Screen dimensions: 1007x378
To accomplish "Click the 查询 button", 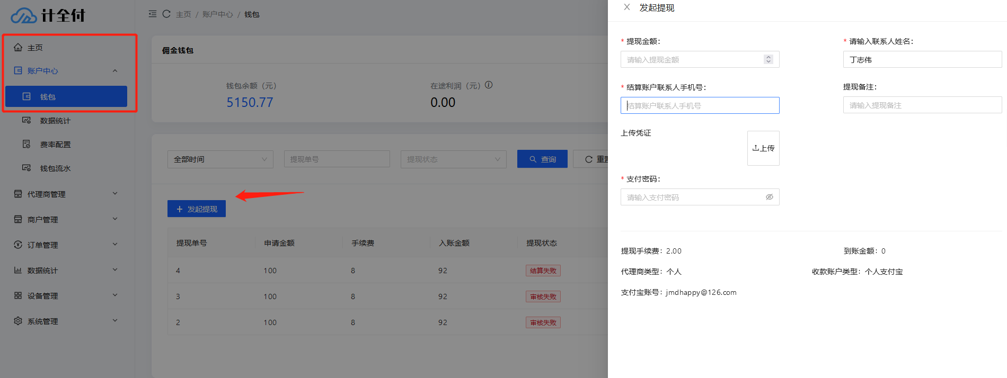I will coord(542,159).
